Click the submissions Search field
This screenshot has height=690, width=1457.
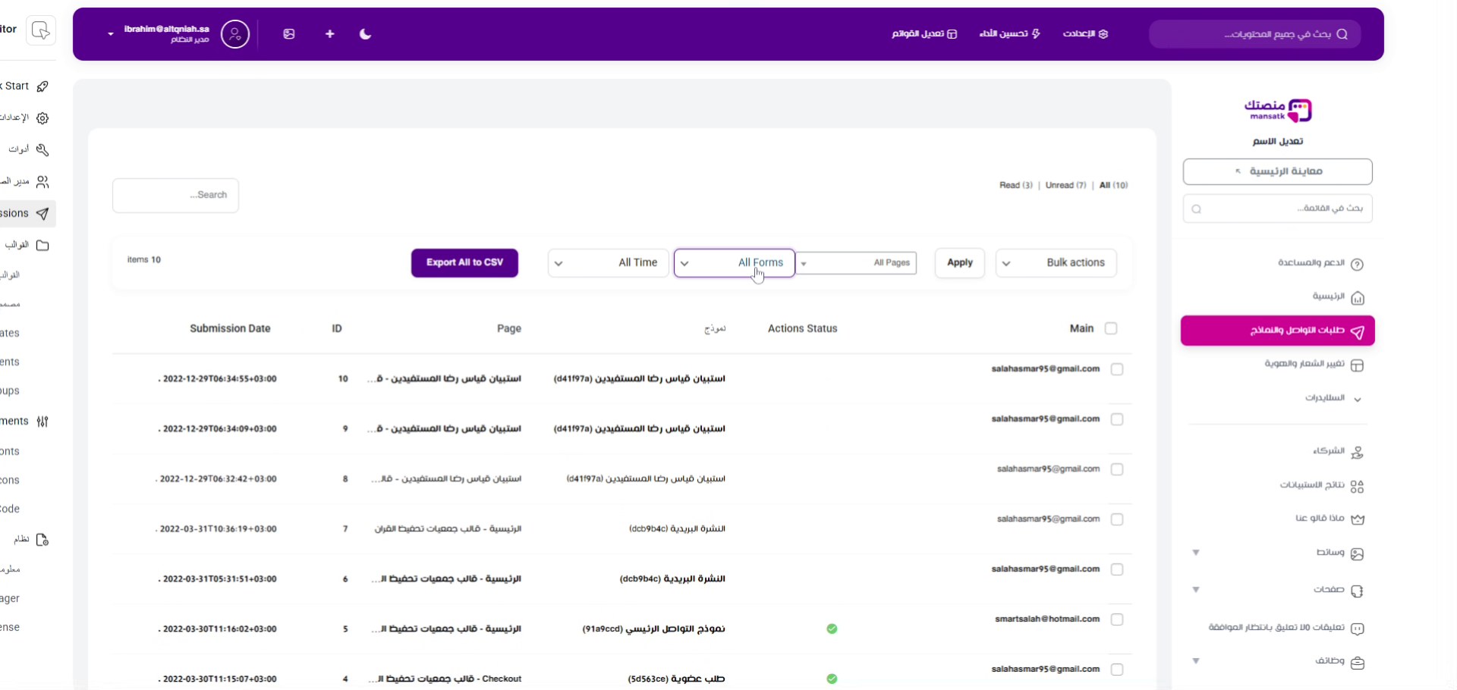point(175,196)
